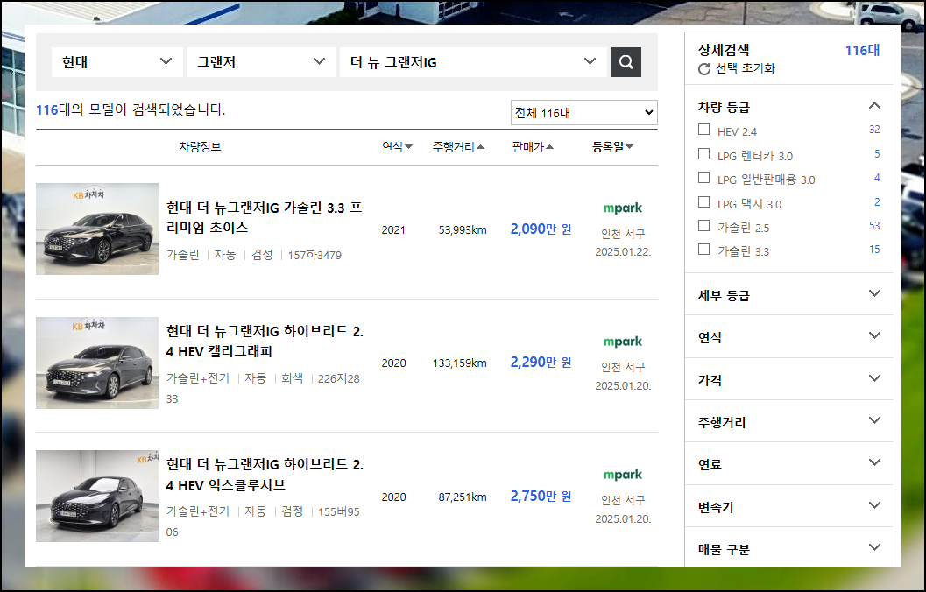Click the 116대 count in 상세검색 header
This screenshot has height=592, width=926.
coord(862,51)
